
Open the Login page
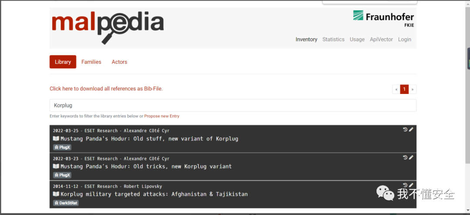[x=405, y=39]
